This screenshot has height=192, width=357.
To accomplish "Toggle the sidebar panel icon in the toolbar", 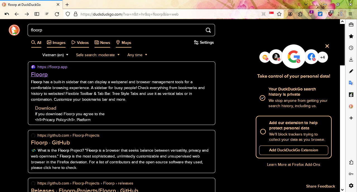I will (37, 14).
